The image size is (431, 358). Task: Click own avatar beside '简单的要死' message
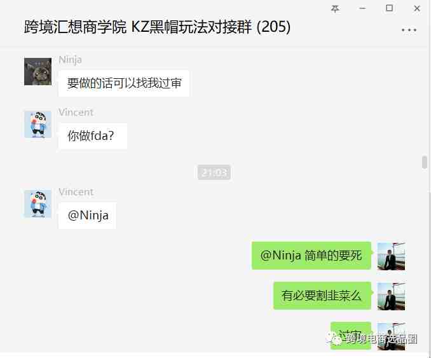(391, 256)
